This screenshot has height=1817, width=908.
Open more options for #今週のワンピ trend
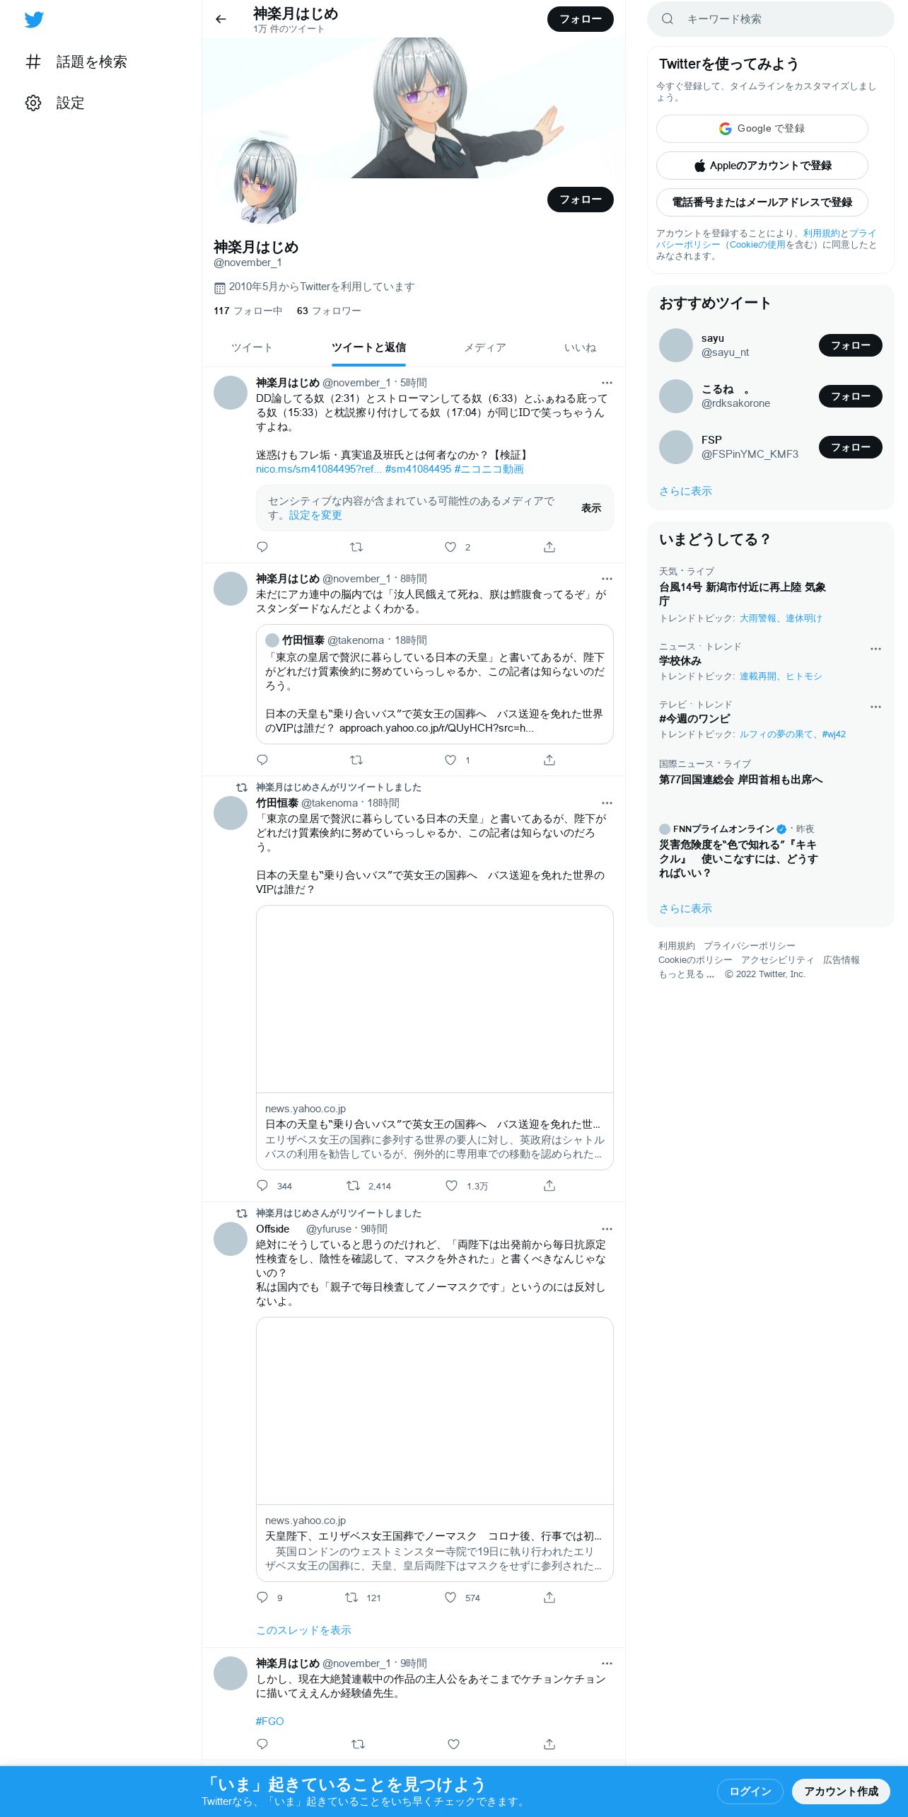(x=875, y=707)
